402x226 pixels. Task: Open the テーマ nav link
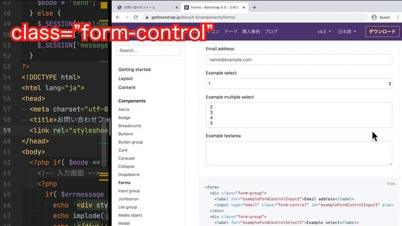click(231, 31)
